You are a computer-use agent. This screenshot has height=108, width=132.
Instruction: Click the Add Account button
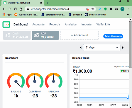(79, 35)
